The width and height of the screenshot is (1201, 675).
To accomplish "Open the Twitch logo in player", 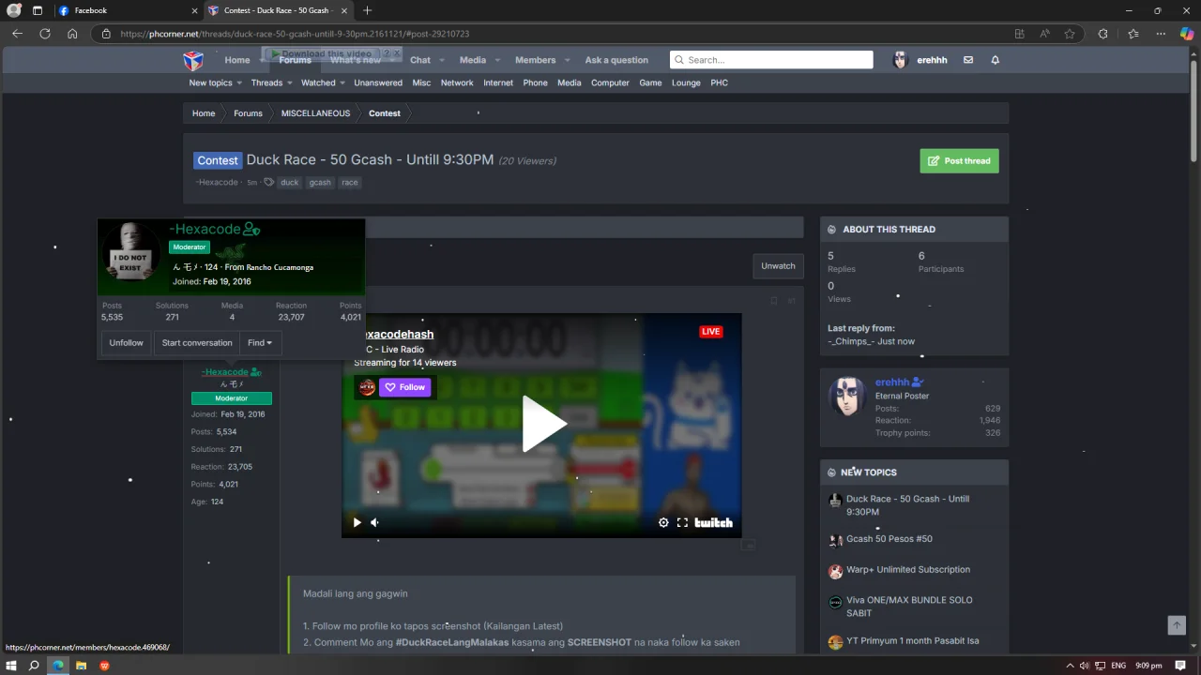I will click(713, 523).
